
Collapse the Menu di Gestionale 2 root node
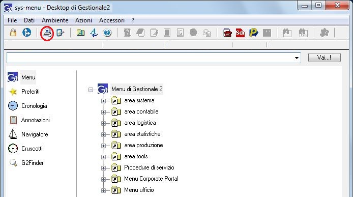(x=91, y=90)
